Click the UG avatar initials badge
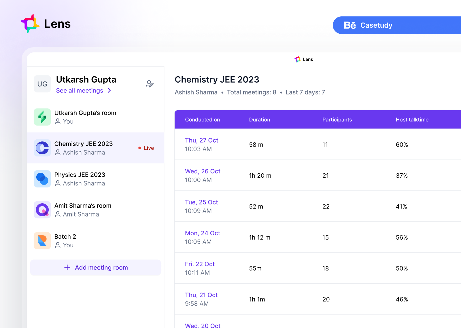The image size is (461, 328). 42,84
